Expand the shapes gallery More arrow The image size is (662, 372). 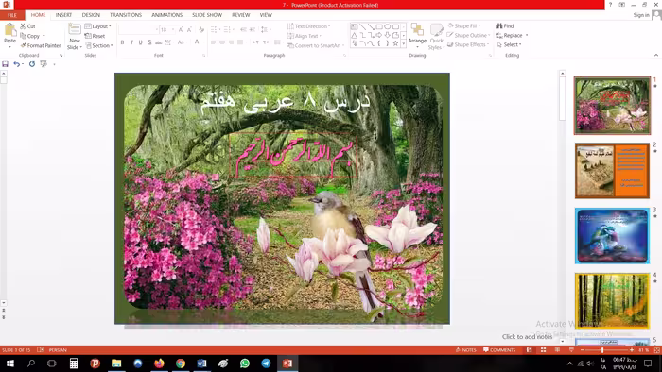point(403,43)
